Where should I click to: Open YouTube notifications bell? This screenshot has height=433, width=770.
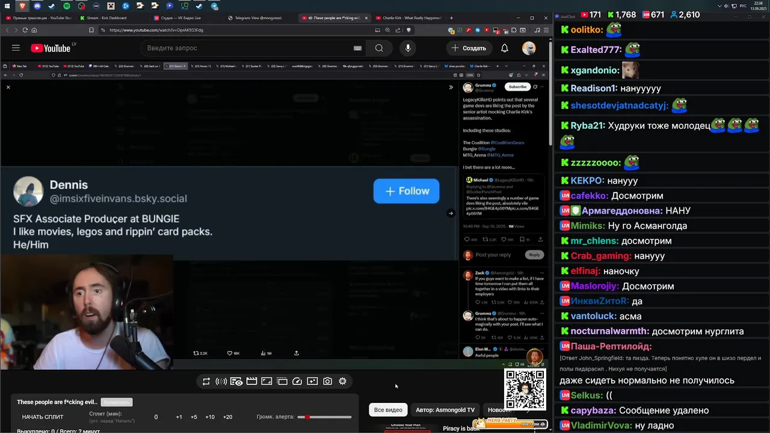point(505,48)
